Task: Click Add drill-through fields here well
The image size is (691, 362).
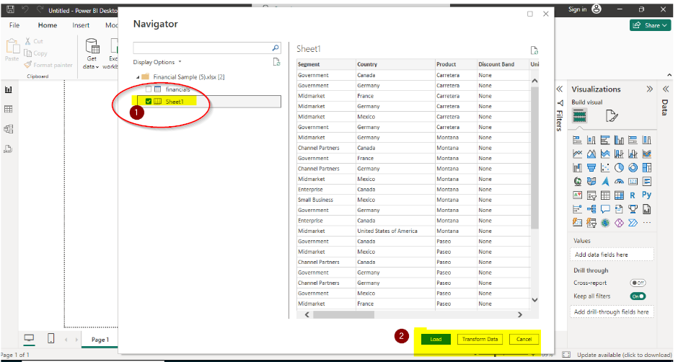Action: pyautogui.click(x=612, y=312)
